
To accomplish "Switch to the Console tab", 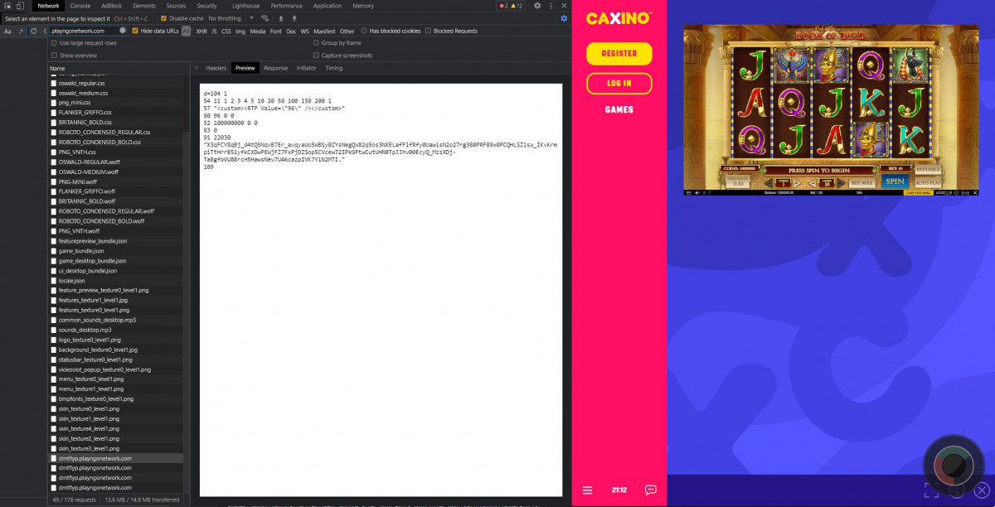I will (x=80, y=6).
